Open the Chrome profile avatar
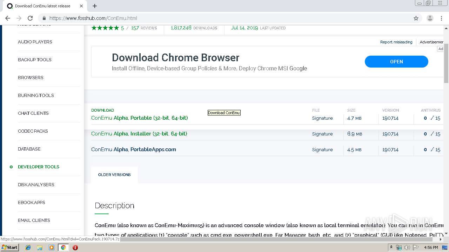The height and width of the screenshot is (252, 449). click(430, 18)
